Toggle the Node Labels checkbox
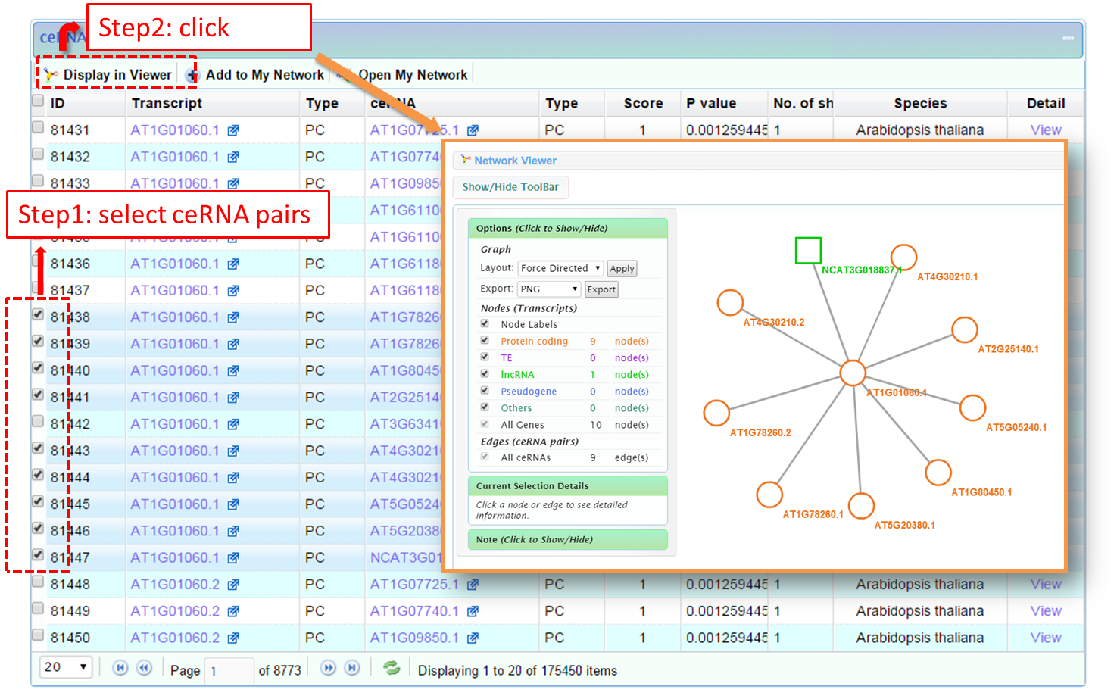Viewport: 1117px width, 696px height. (x=485, y=323)
